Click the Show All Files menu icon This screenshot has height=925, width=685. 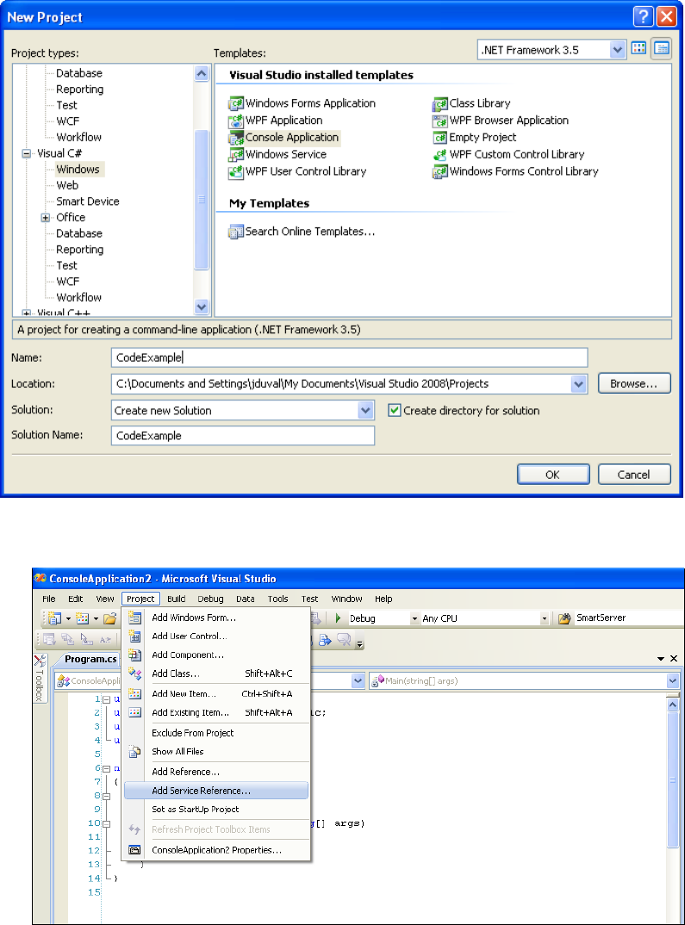point(134,752)
